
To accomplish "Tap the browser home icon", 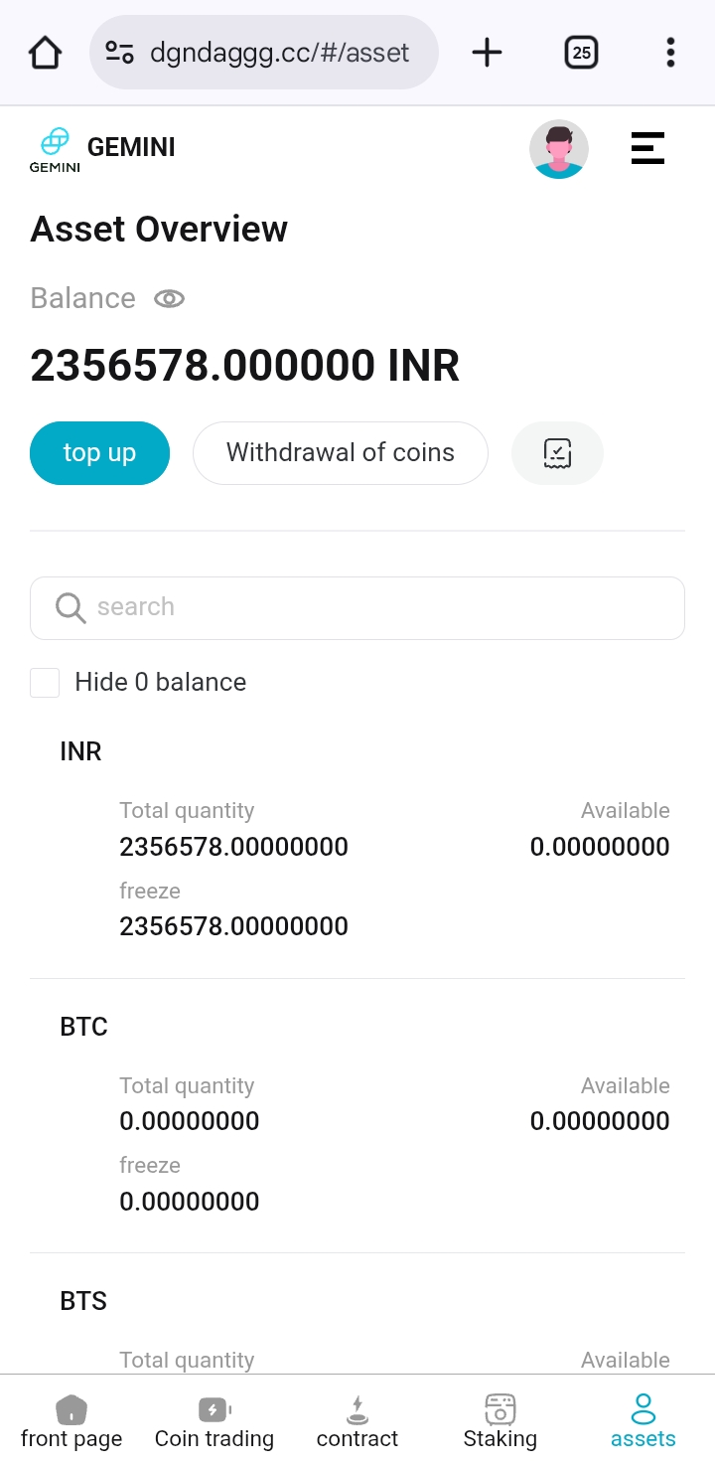I will click(46, 53).
